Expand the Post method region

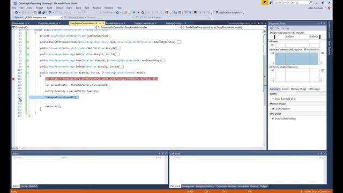tap(28, 61)
